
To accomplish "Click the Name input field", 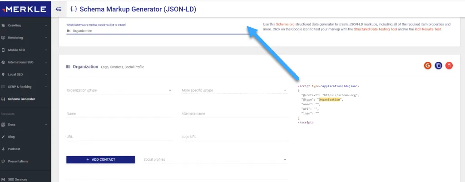I will (120, 114).
